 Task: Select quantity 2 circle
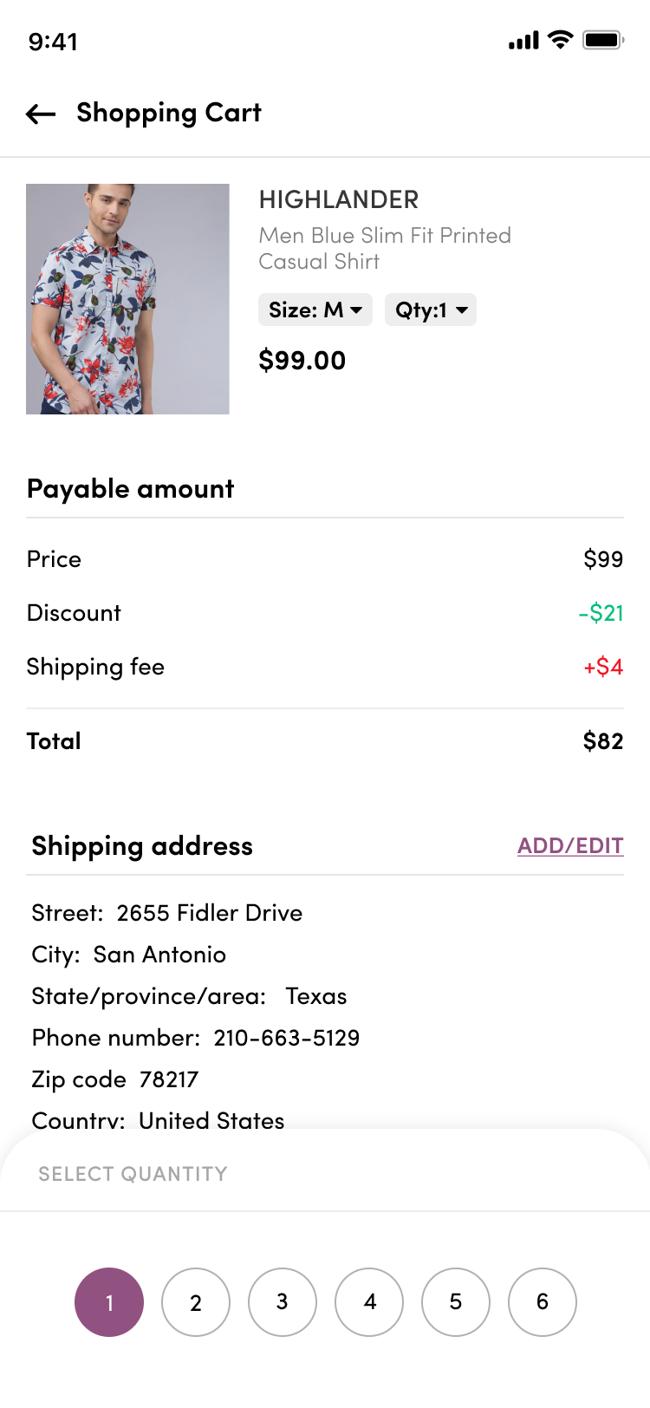pos(196,1302)
